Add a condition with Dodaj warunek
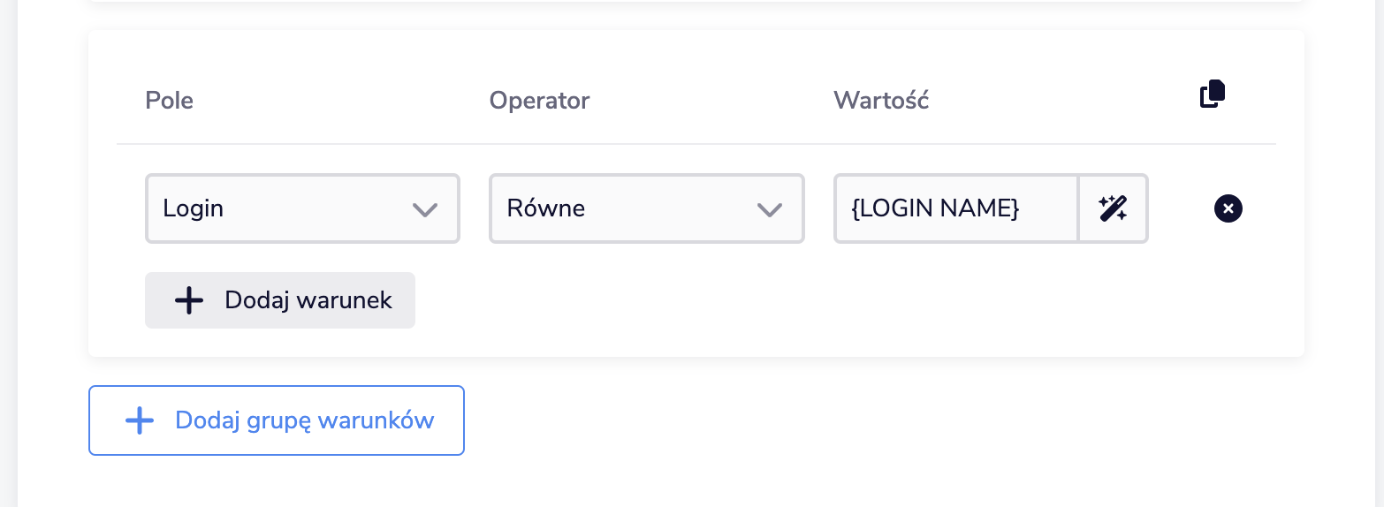This screenshot has width=1384, height=507. [280, 300]
